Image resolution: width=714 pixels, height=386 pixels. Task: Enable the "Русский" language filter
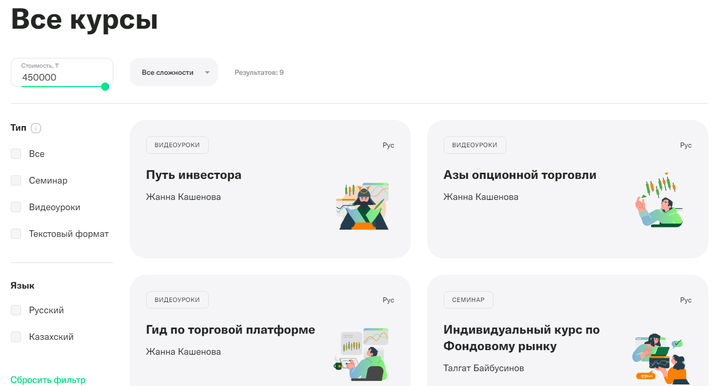pyautogui.click(x=16, y=310)
